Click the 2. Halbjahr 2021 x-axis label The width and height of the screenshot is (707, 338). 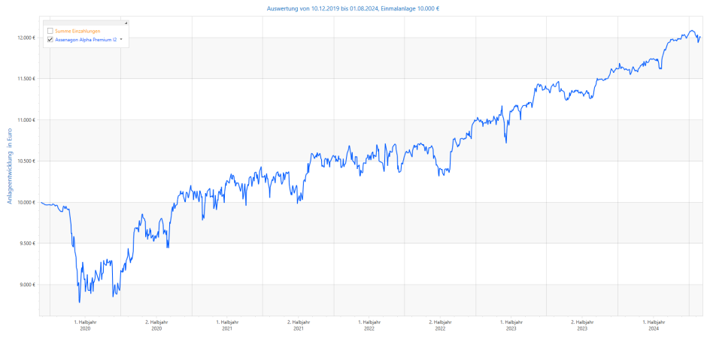(299, 325)
